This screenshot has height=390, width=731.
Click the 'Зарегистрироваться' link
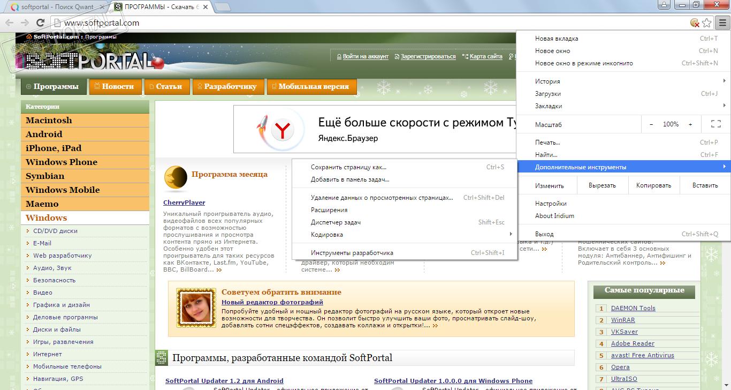(428, 56)
